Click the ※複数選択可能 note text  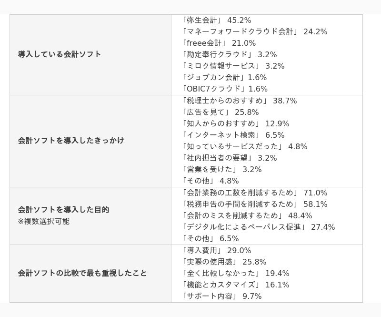(44, 221)
